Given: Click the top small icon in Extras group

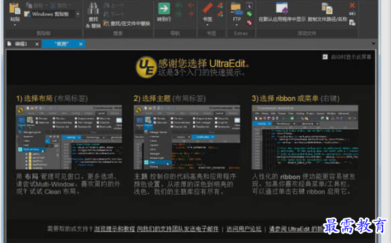Looking at the screenshot, I should pyautogui.click(x=249, y=5).
